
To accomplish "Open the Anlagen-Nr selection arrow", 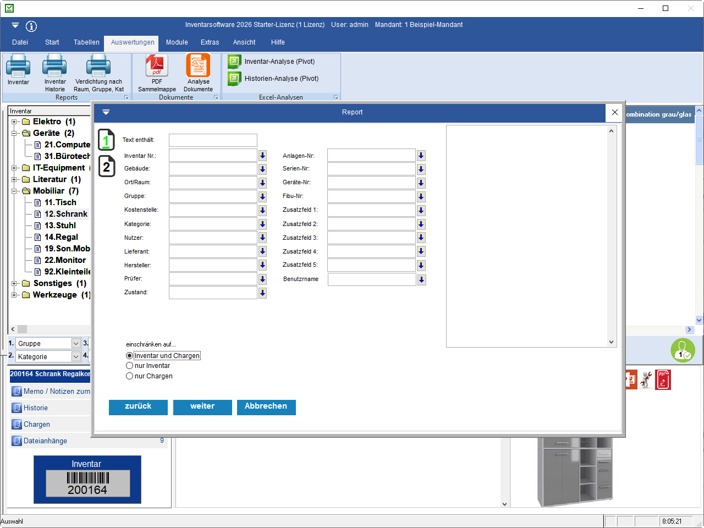I will [x=421, y=156].
